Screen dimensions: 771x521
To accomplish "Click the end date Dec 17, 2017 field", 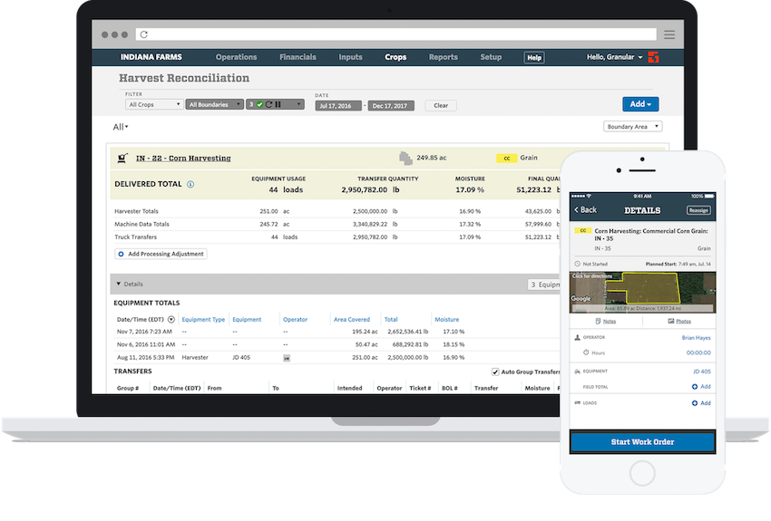I will 391,106.
